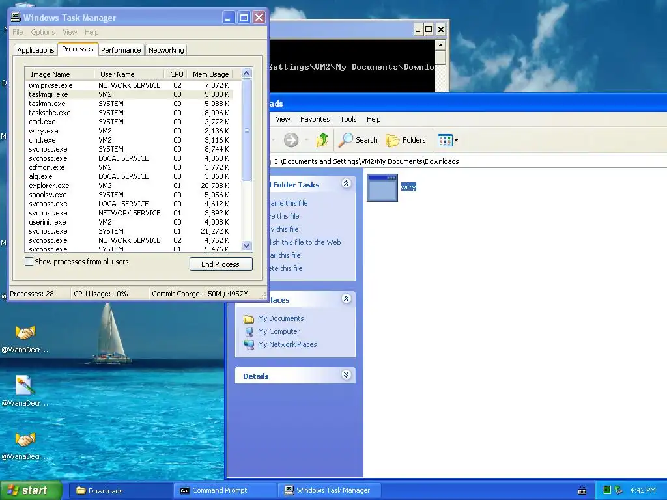The width and height of the screenshot is (667, 500).
Task: Select the bottom @WanaDecryptor desktop icon
Action: coord(25,439)
